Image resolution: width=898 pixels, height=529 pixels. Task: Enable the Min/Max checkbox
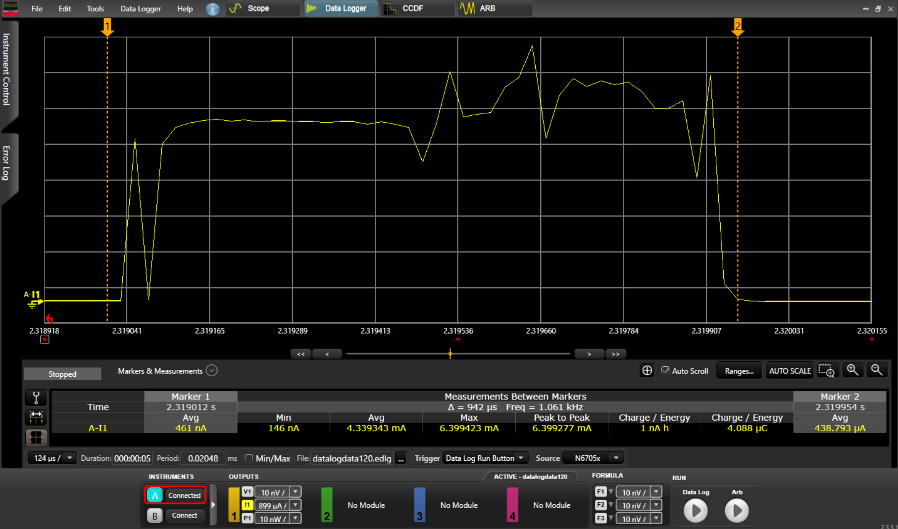coord(249,458)
